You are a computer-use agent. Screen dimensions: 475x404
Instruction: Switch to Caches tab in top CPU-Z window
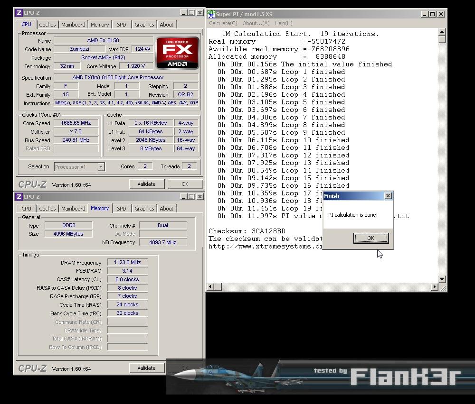click(47, 25)
